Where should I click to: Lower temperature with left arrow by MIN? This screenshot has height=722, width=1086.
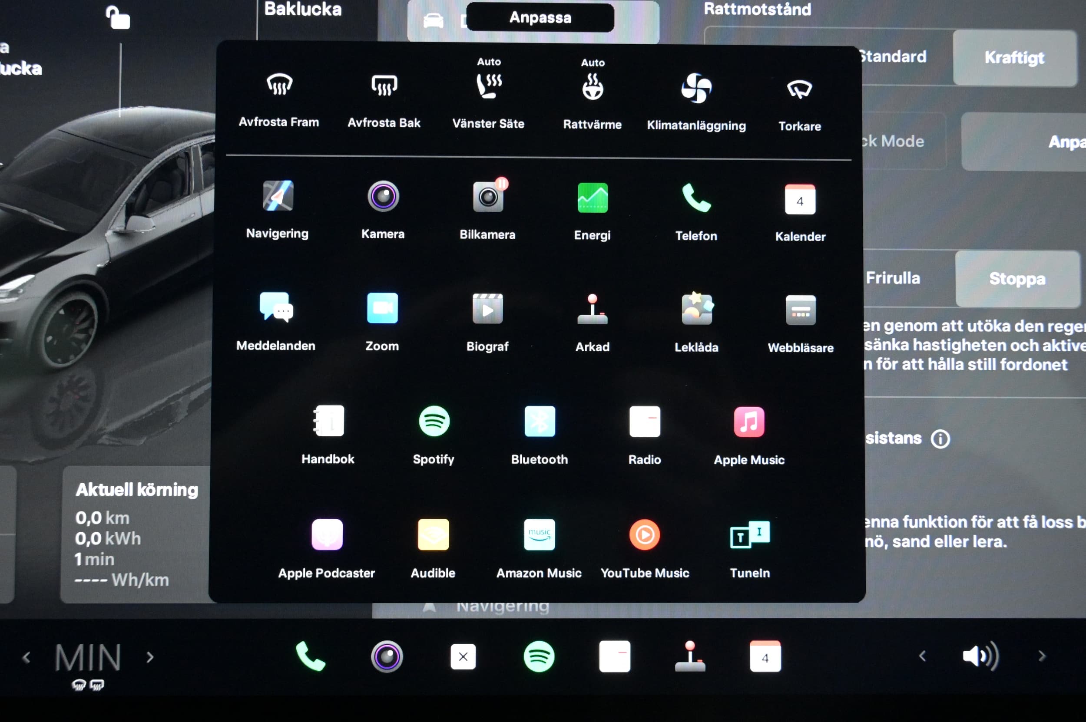tap(26, 657)
